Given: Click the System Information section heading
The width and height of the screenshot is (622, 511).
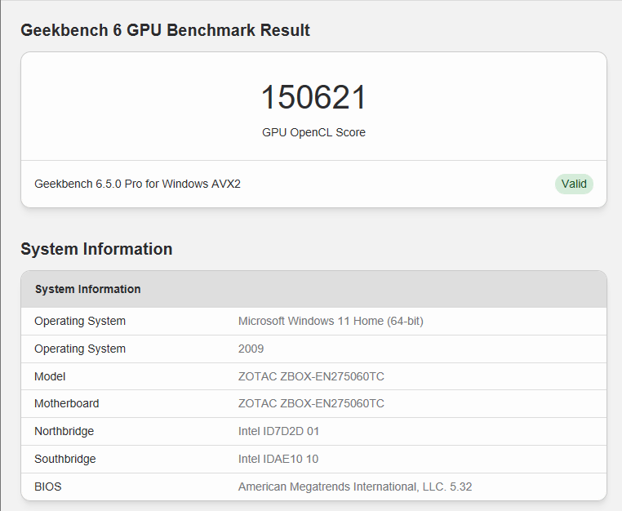Looking at the screenshot, I should pos(96,249).
